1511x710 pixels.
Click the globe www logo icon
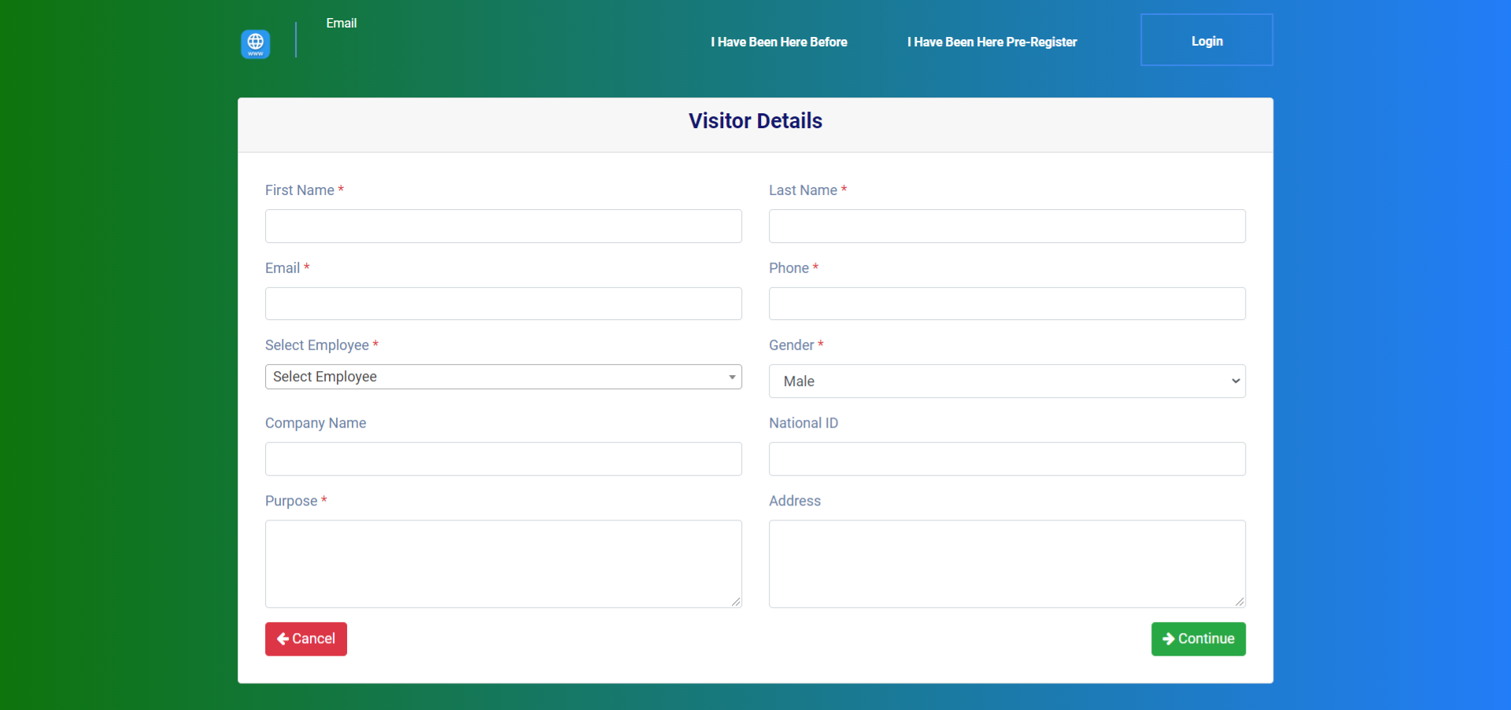tap(255, 43)
